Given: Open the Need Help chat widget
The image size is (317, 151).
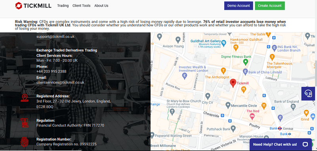Looking at the screenshot, I should click(x=281, y=144).
